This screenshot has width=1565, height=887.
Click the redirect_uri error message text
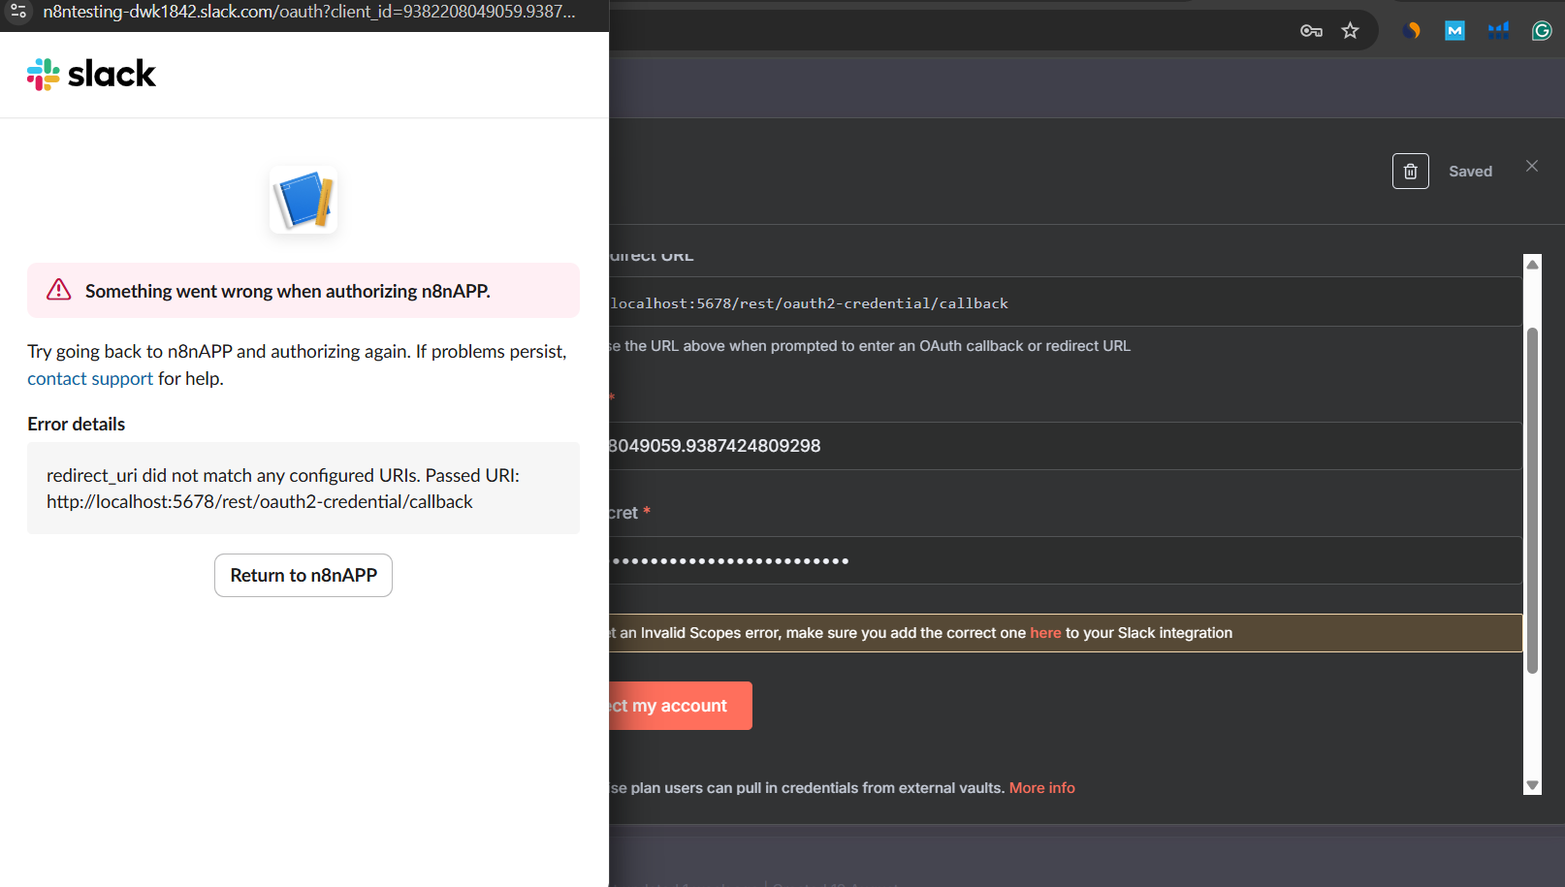click(283, 489)
